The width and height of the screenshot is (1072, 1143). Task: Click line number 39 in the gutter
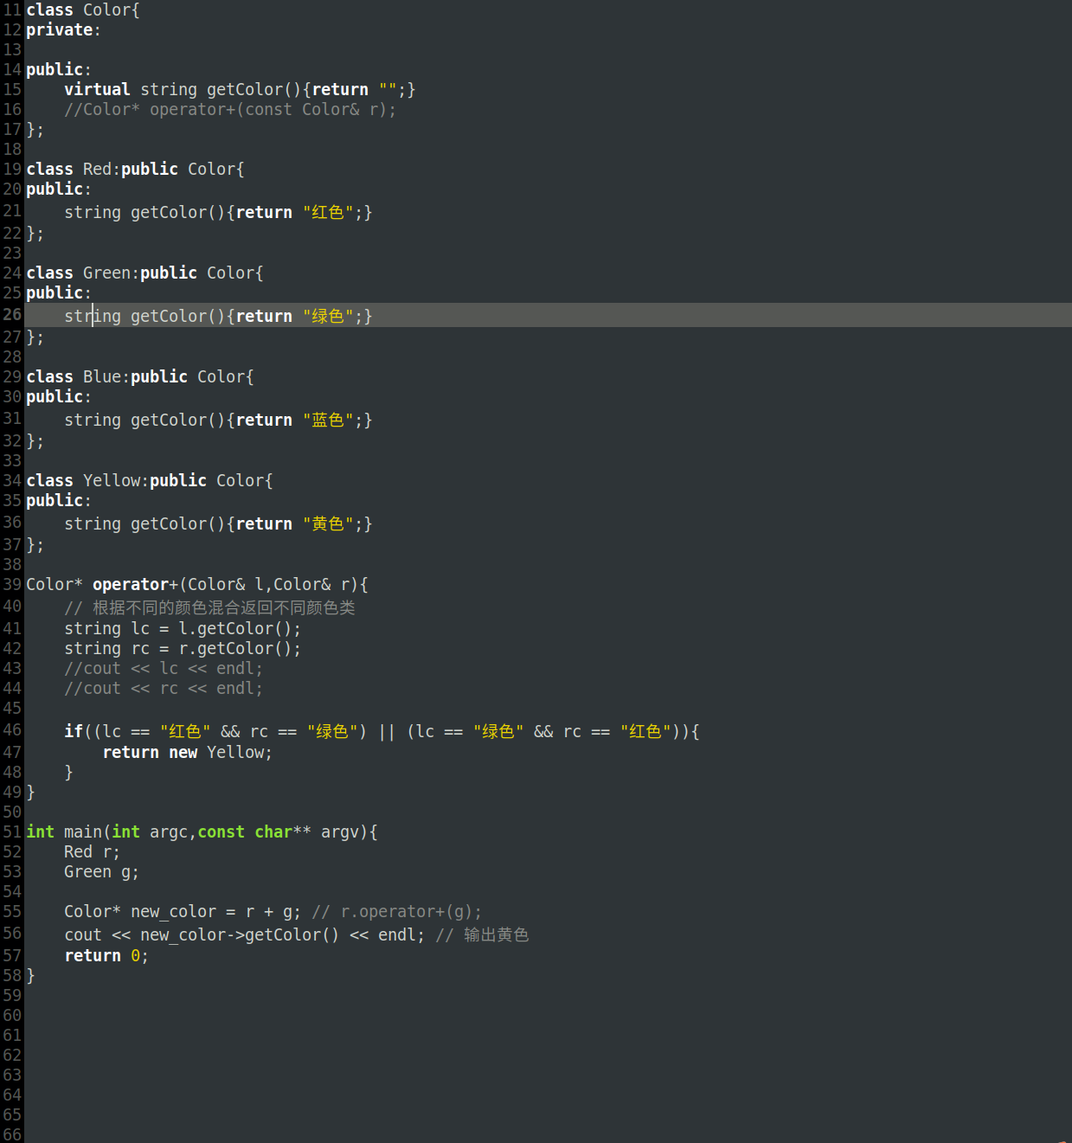click(x=12, y=585)
